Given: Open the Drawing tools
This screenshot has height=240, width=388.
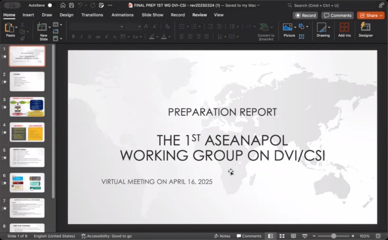Looking at the screenshot, I should click(x=323, y=30).
